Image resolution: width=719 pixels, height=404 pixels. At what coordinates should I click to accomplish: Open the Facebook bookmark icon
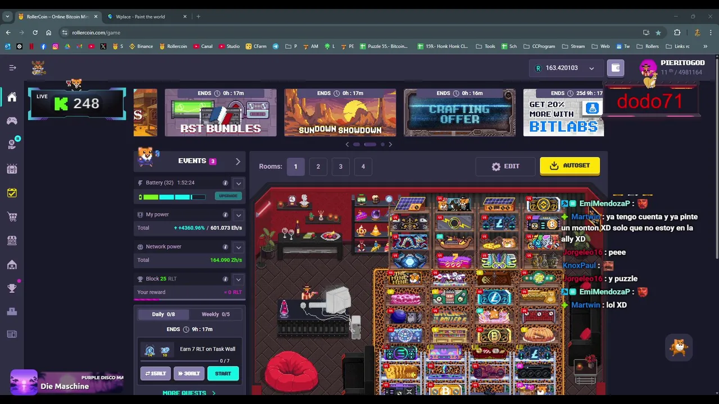point(43,47)
